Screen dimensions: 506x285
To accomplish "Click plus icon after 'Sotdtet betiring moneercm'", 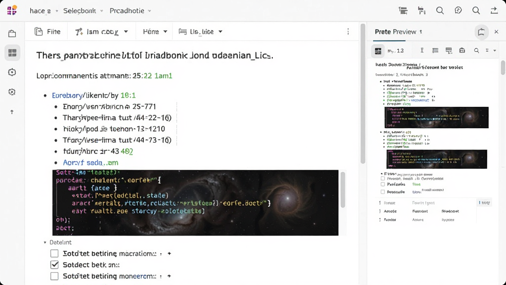I will (169, 276).
